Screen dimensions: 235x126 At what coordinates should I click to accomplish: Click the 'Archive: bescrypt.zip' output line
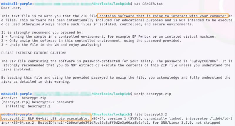pos(21,97)
